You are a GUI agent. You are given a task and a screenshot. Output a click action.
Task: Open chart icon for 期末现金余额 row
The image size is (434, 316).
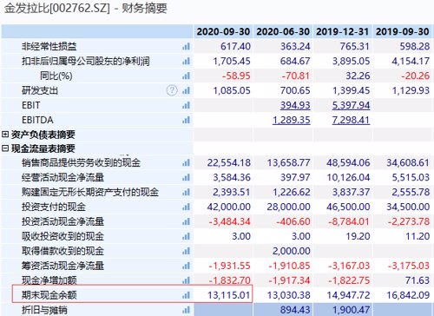[x=186, y=295]
